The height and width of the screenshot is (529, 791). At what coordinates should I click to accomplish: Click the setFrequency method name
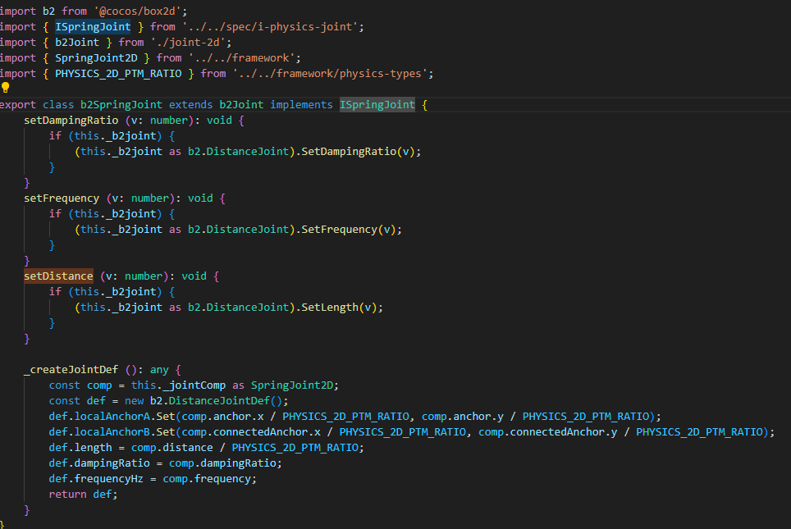62,198
